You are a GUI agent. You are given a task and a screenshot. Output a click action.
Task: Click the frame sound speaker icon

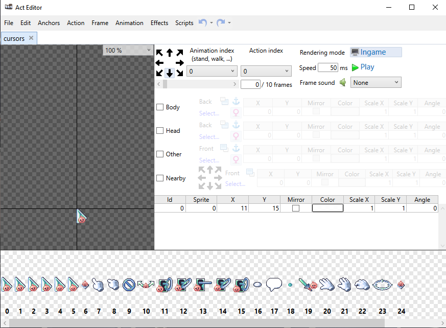[x=343, y=83]
